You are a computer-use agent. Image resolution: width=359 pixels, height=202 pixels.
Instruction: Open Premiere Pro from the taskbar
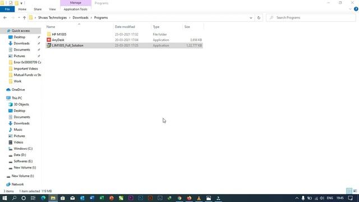(x=131, y=198)
